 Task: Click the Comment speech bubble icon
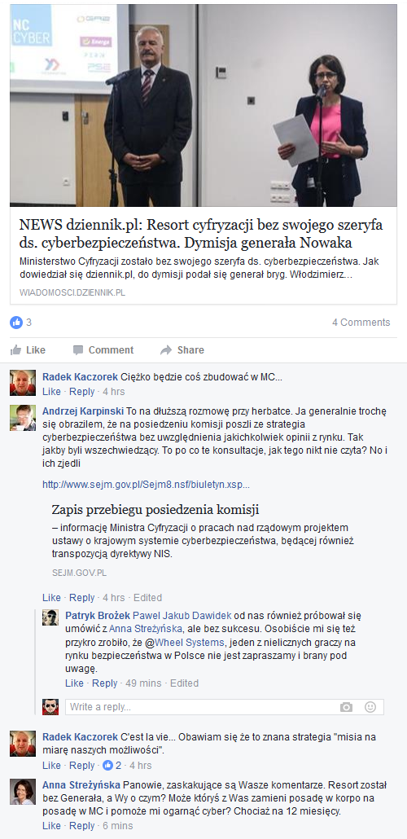pos(78,350)
